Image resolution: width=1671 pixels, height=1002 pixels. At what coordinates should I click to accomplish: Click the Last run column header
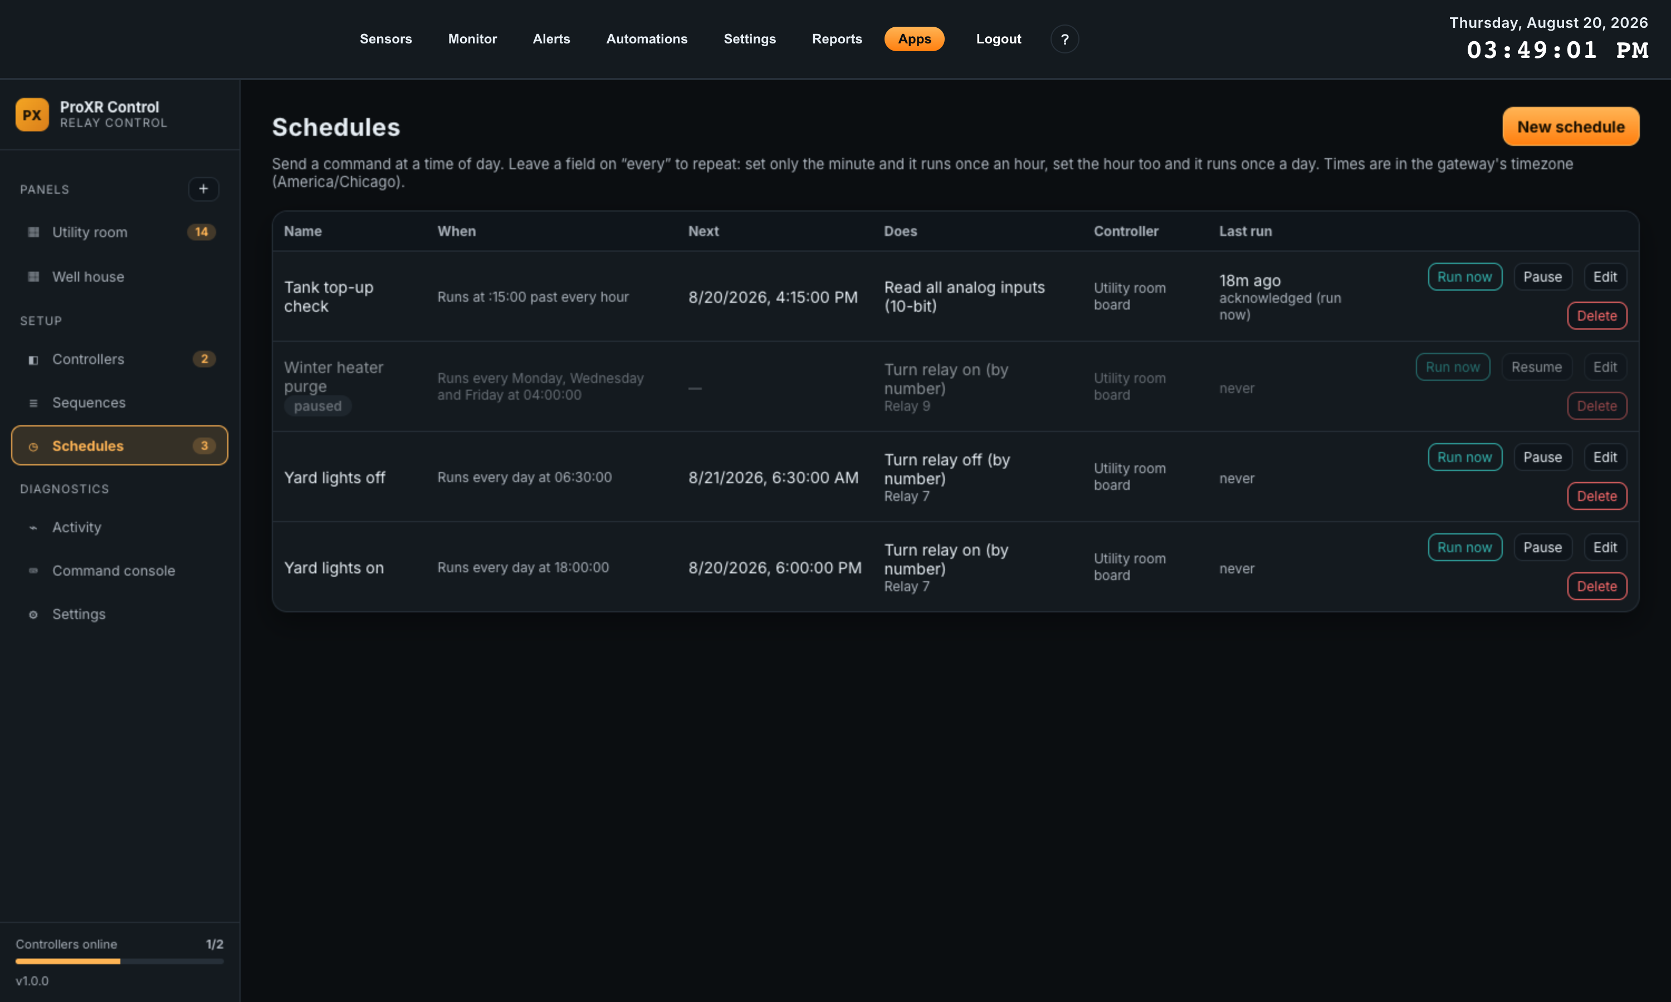pos(1245,231)
